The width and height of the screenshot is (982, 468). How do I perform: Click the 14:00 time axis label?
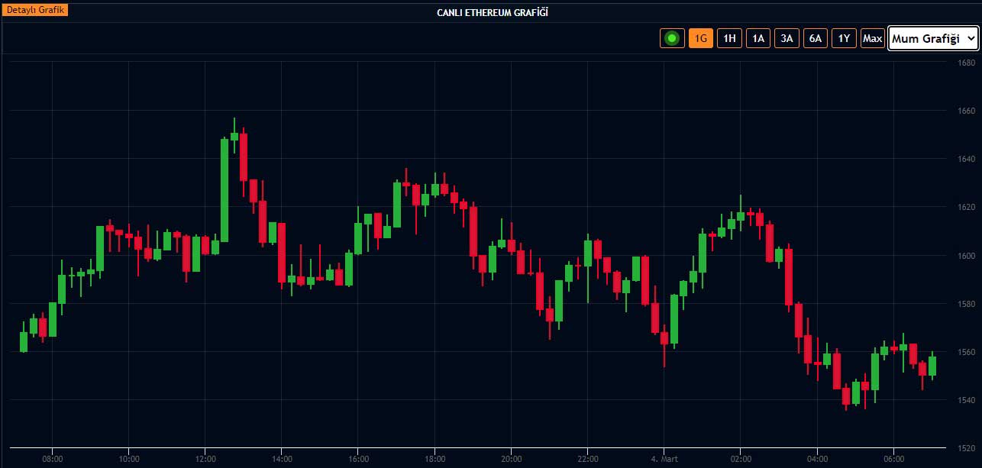pos(282,459)
